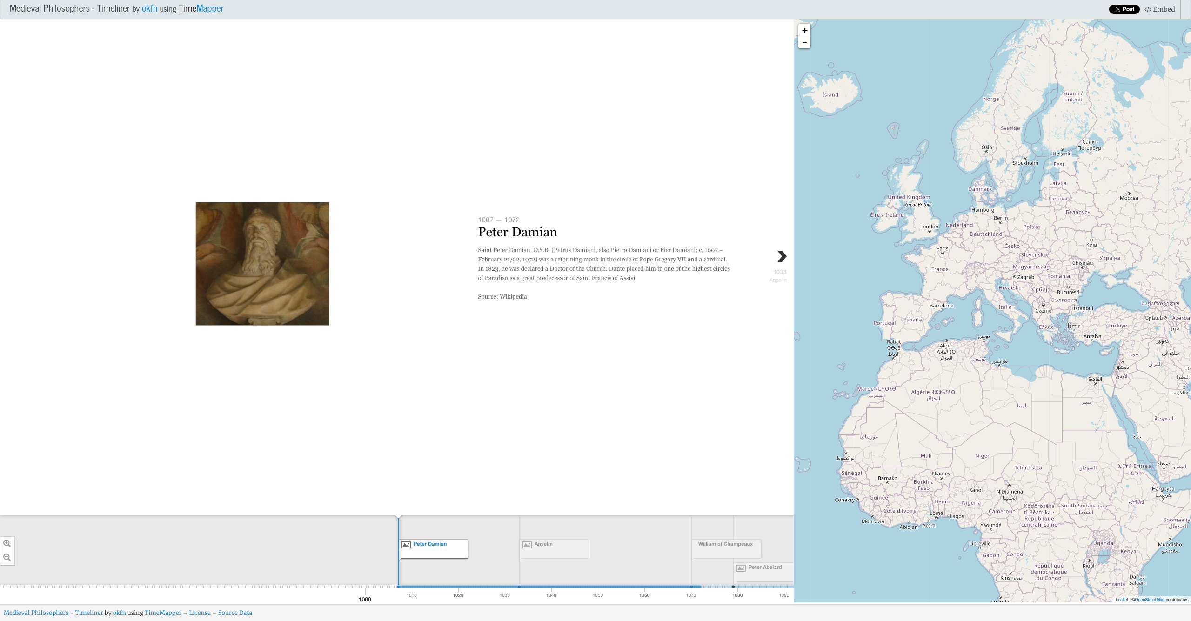1191x621 pixels.
Task: Open Source Data link in footer
Action: tap(235, 613)
